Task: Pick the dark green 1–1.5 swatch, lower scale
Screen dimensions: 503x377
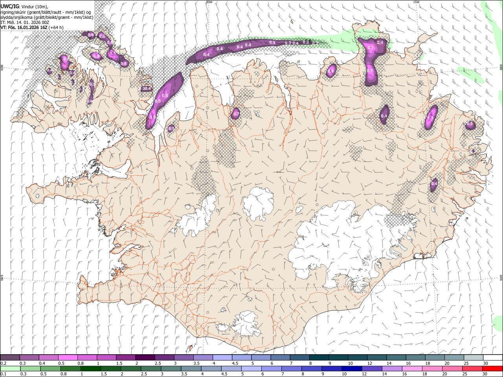Action: (90, 369)
